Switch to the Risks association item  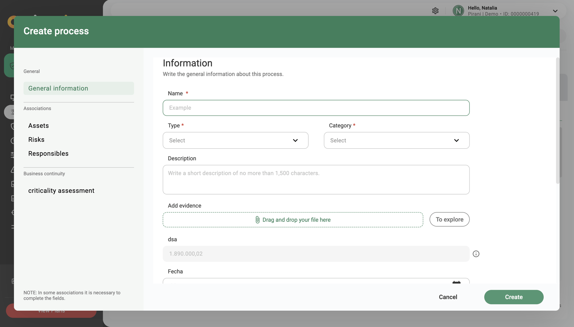point(36,139)
